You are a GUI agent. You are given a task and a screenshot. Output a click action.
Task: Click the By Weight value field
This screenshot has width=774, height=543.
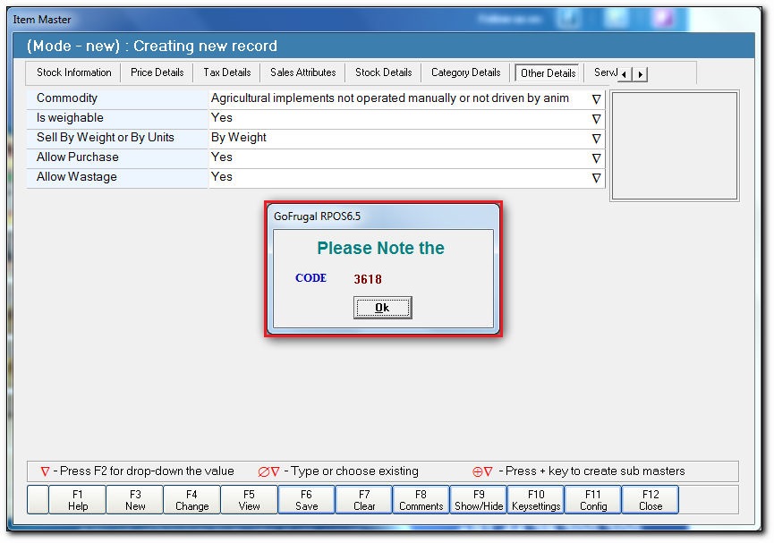pyautogui.click(x=407, y=139)
